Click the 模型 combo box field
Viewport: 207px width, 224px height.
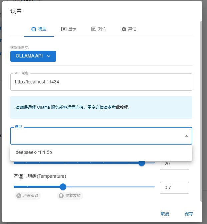(x=101, y=136)
